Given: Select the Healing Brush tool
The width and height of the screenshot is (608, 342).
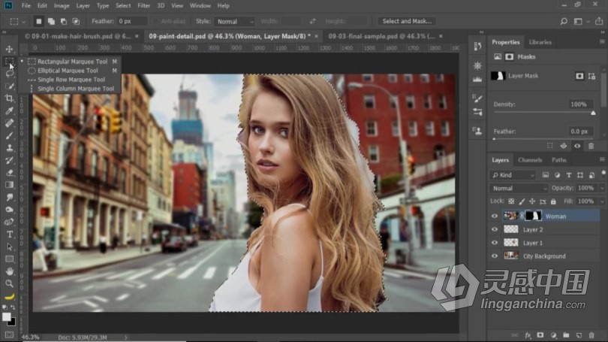Looking at the screenshot, I should 9,123.
